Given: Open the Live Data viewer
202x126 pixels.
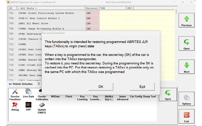Looking at the screenshot, I should 28,94.
